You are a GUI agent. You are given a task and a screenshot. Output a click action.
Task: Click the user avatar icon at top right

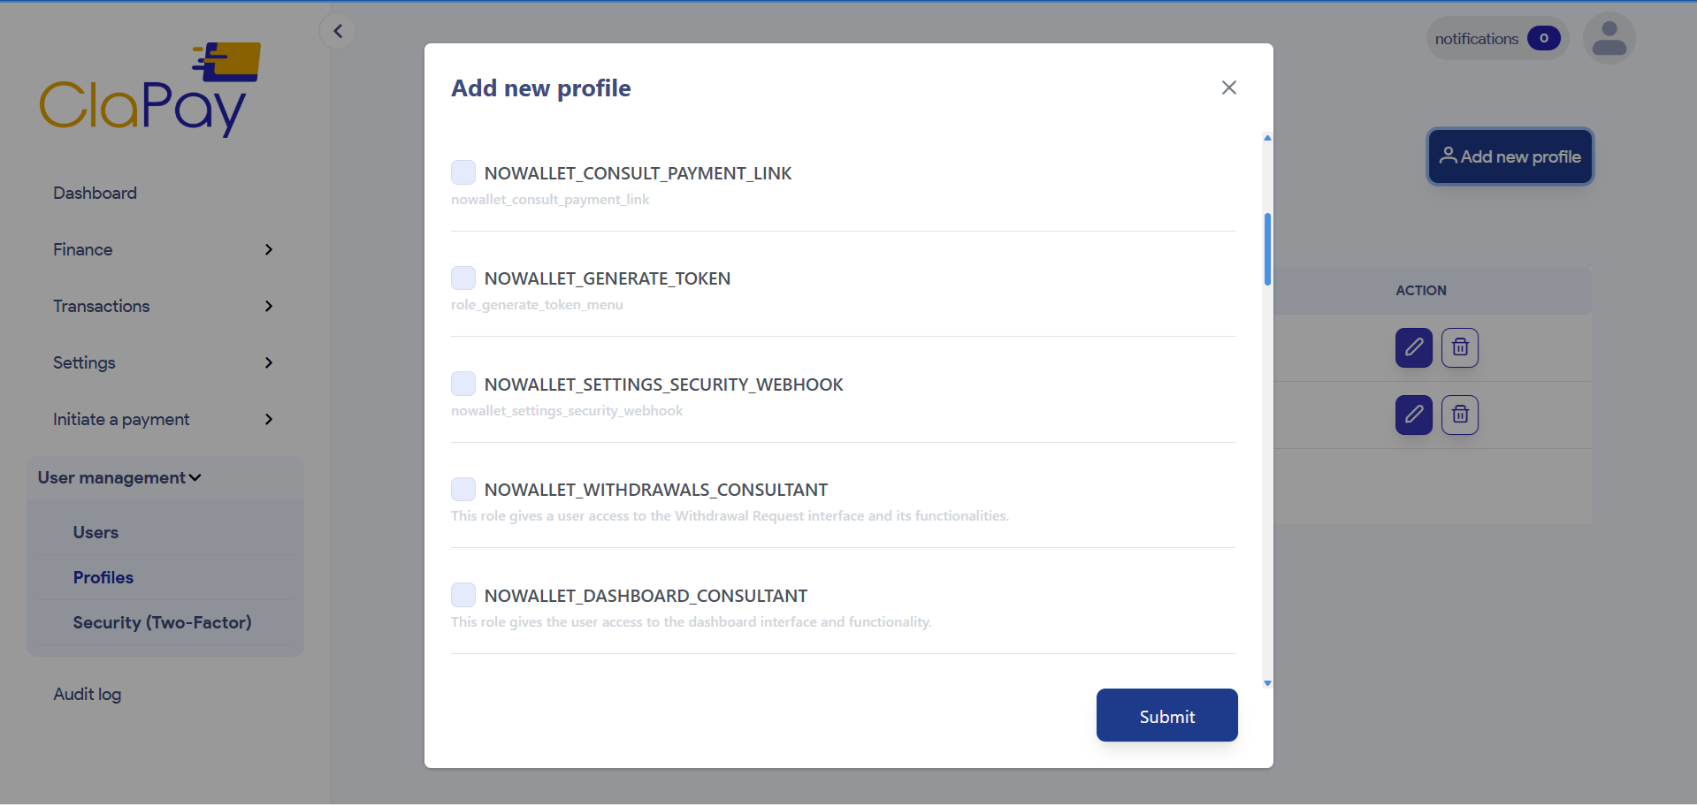click(x=1609, y=38)
